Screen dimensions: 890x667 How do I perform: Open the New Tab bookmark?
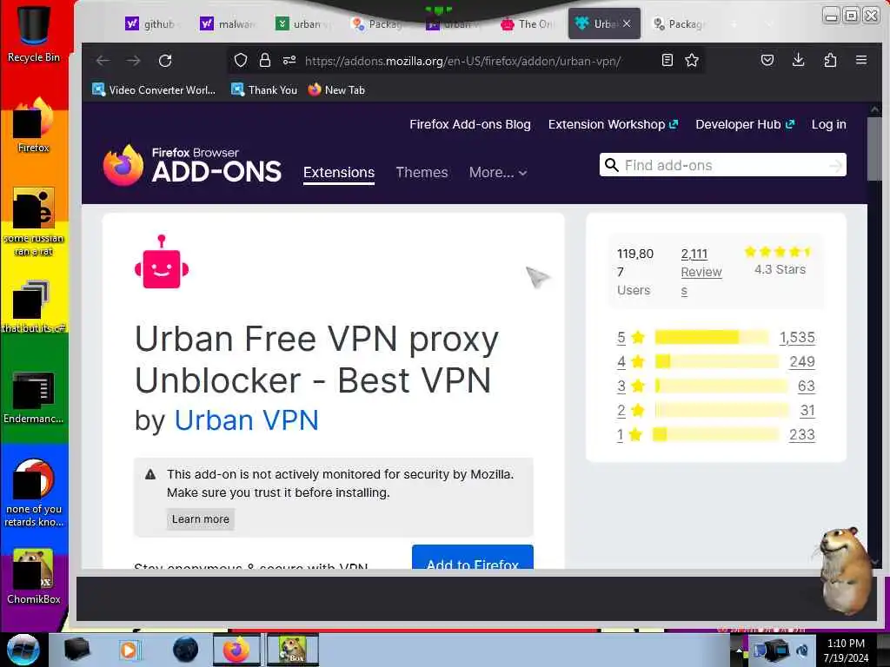(336, 89)
